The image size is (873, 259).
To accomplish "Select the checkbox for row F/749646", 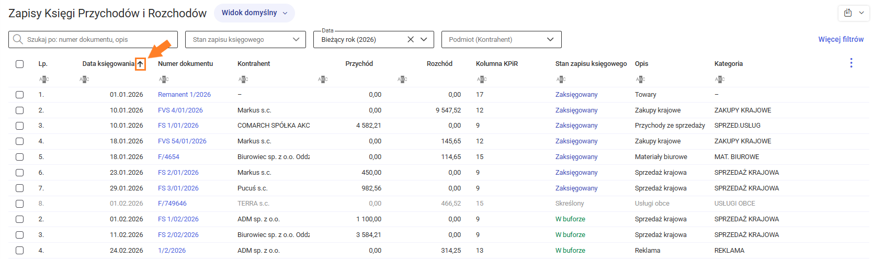I will point(20,204).
